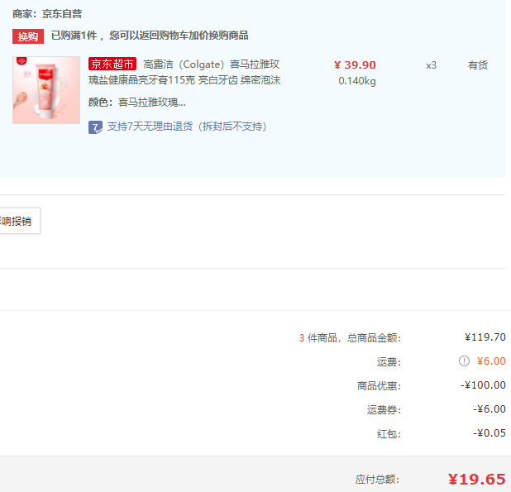Click the orange ¥6.00 shipping fee
Viewport: 511px width, 492px height.
coord(491,361)
